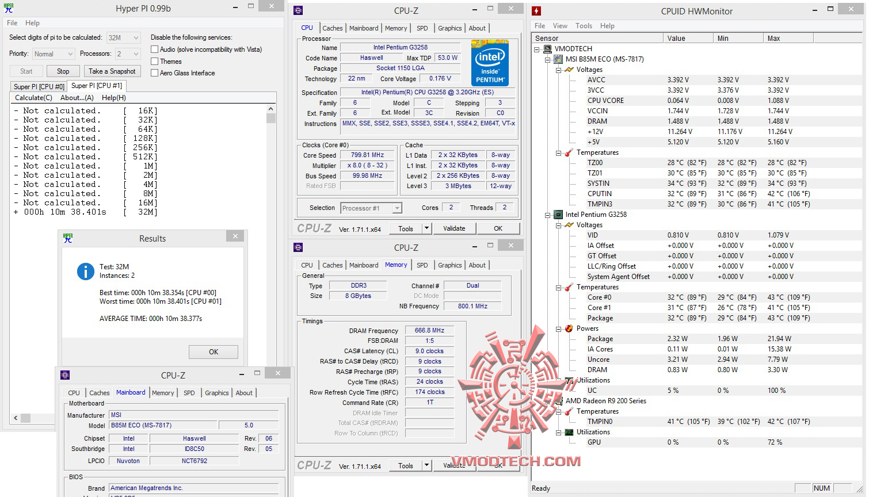Collapse the VMODTECH root node
869x497 pixels.
(x=537, y=49)
